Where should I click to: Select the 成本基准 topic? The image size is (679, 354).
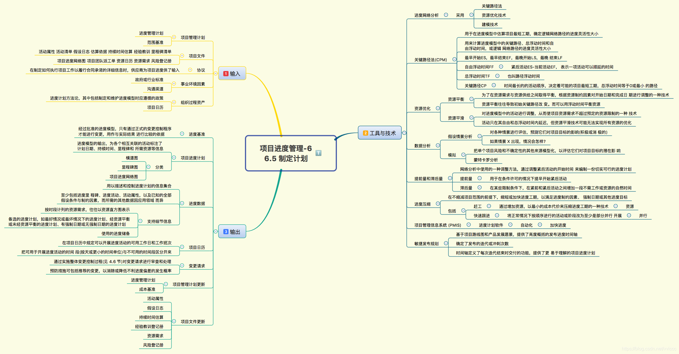click(x=147, y=289)
